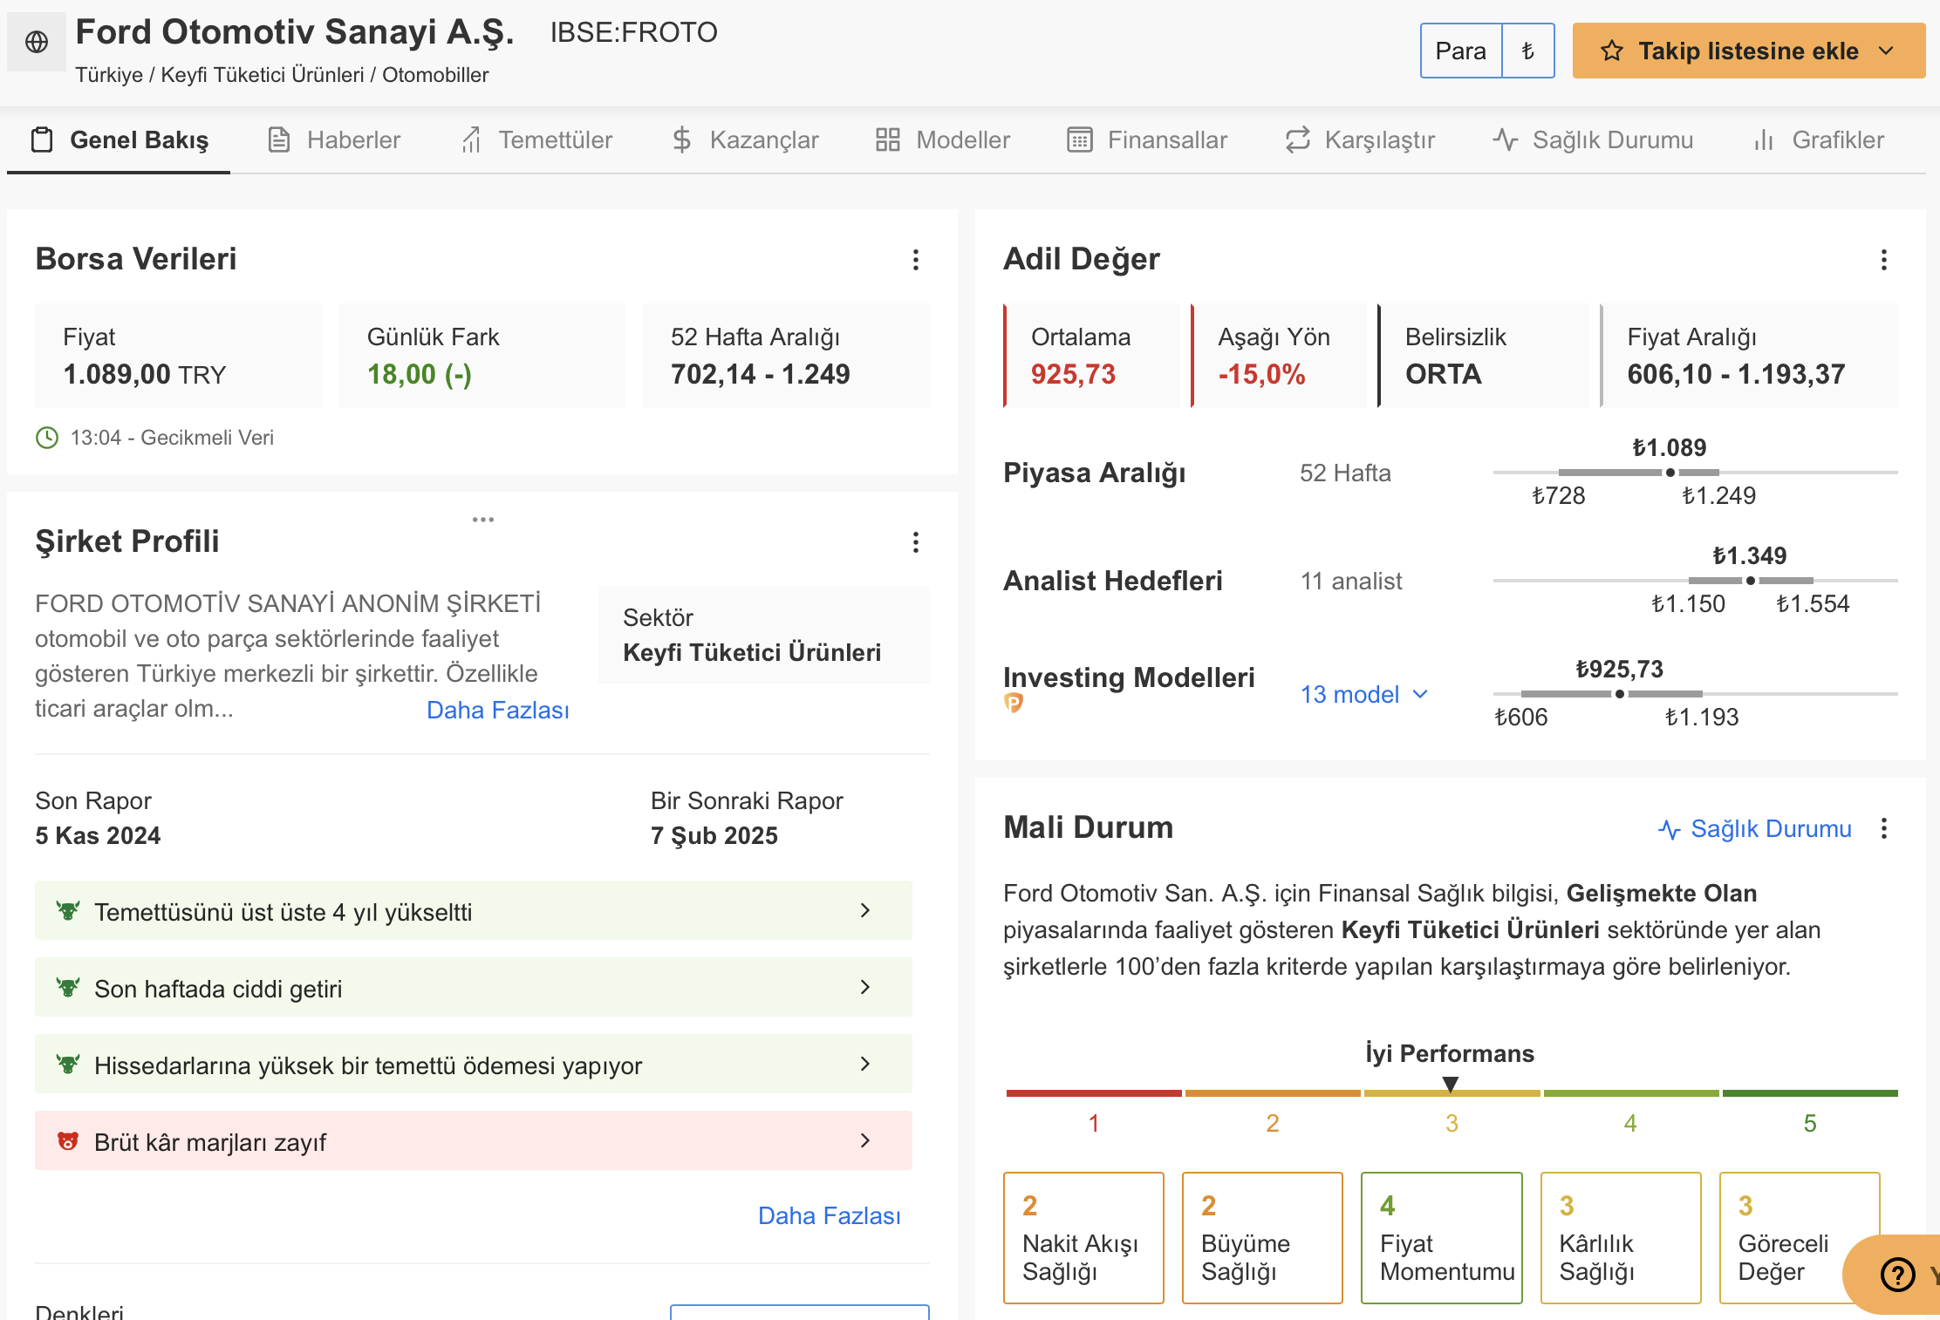Click the grid icon next to Modeller
The image size is (1940, 1320).
coord(888,140)
